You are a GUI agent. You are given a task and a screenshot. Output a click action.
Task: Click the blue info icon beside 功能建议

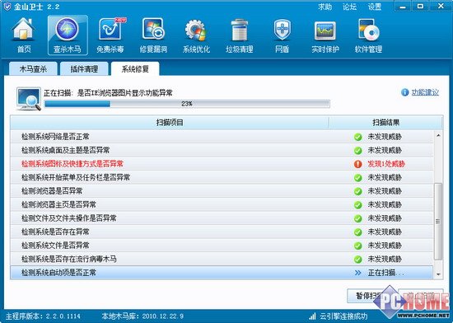coord(404,92)
